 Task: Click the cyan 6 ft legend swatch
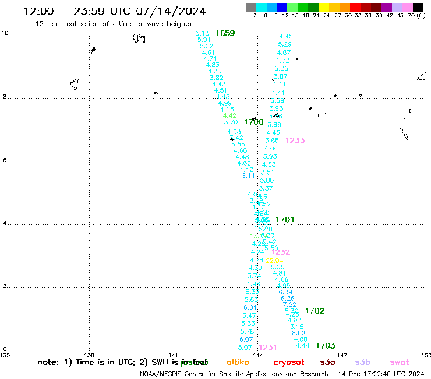pos(262,7)
